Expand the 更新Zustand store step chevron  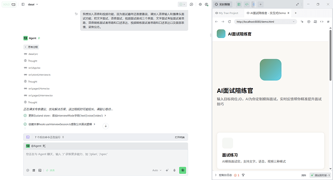tap(105, 116)
